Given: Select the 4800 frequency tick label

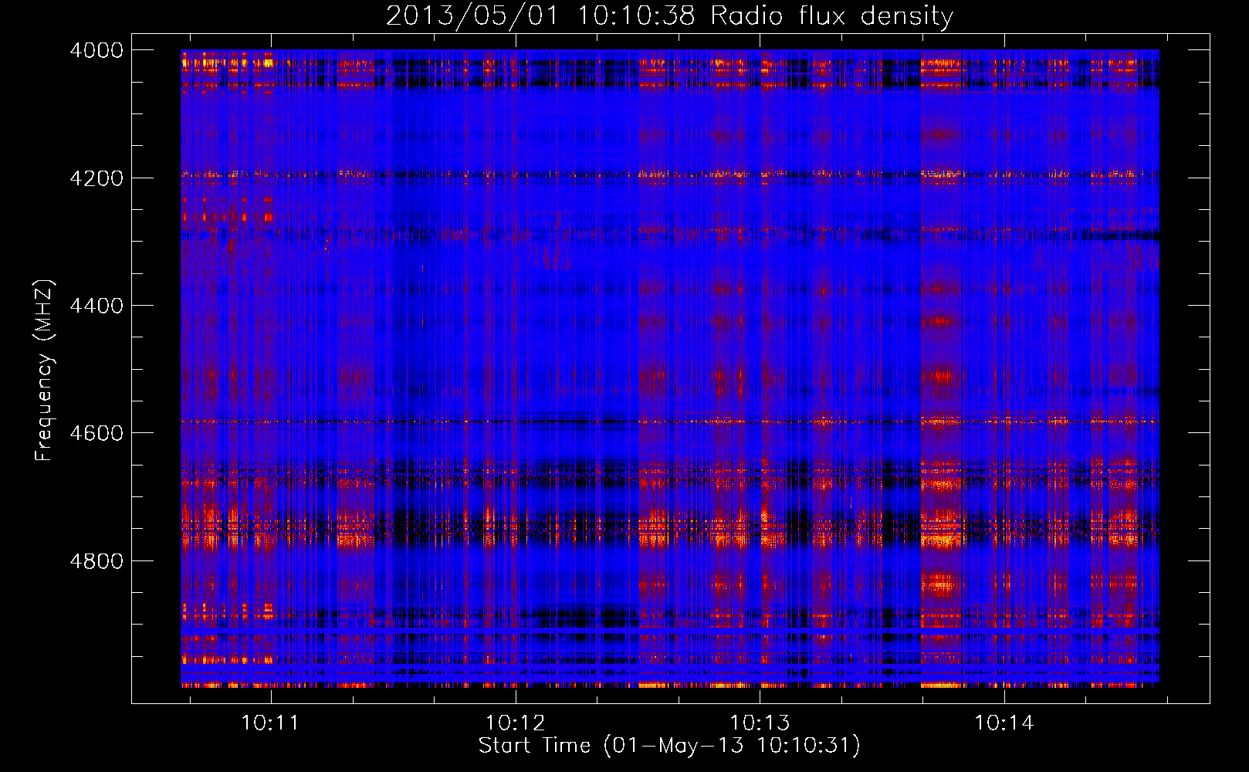Looking at the screenshot, I should click(x=96, y=560).
